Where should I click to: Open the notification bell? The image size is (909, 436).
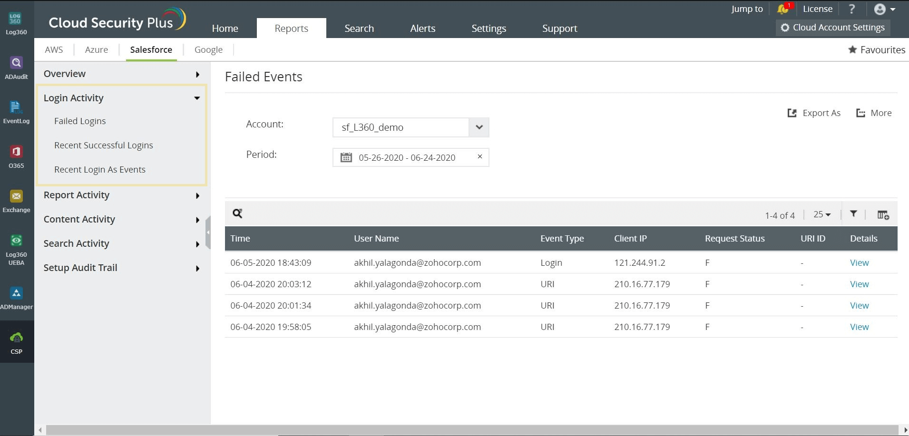point(783,9)
